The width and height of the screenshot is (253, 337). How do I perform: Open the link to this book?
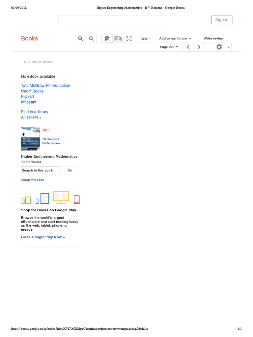(x=144, y=39)
